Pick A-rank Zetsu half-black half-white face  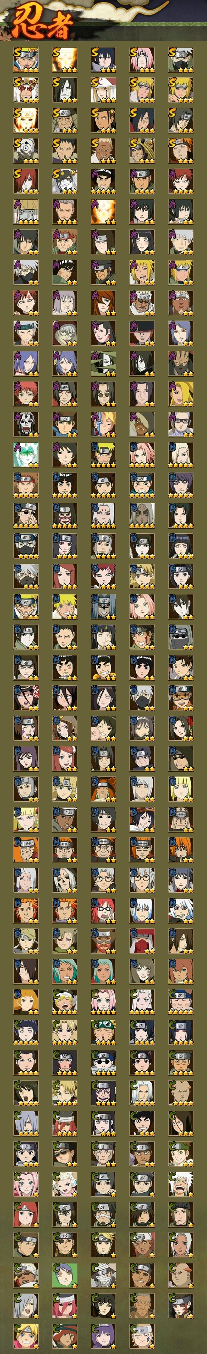(103, 364)
